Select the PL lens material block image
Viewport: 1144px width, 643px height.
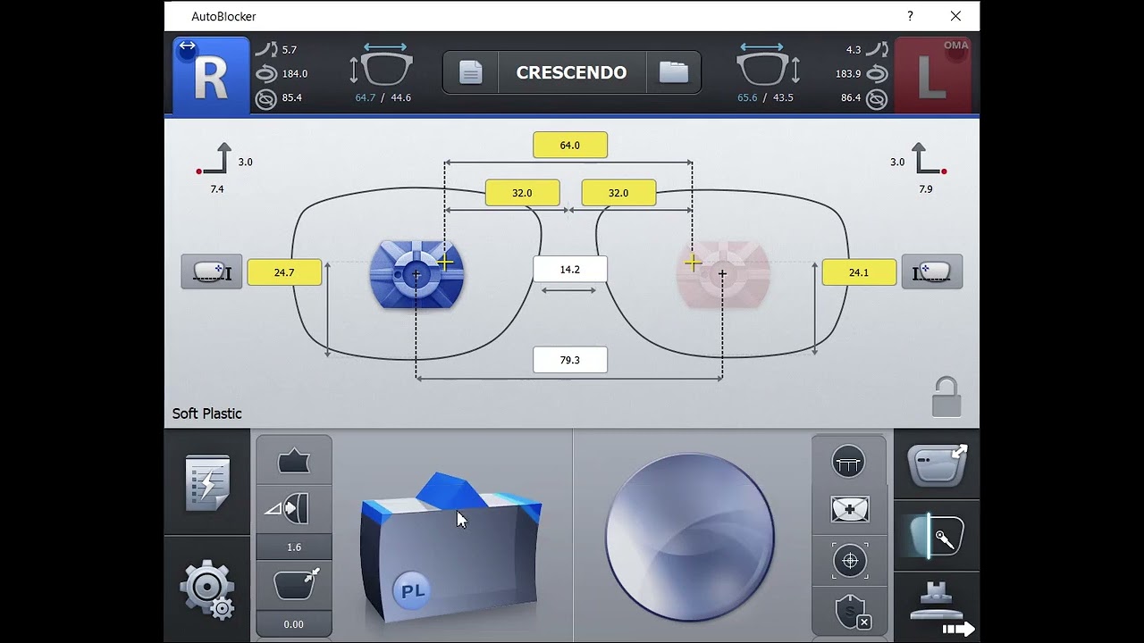(x=450, y=547)
